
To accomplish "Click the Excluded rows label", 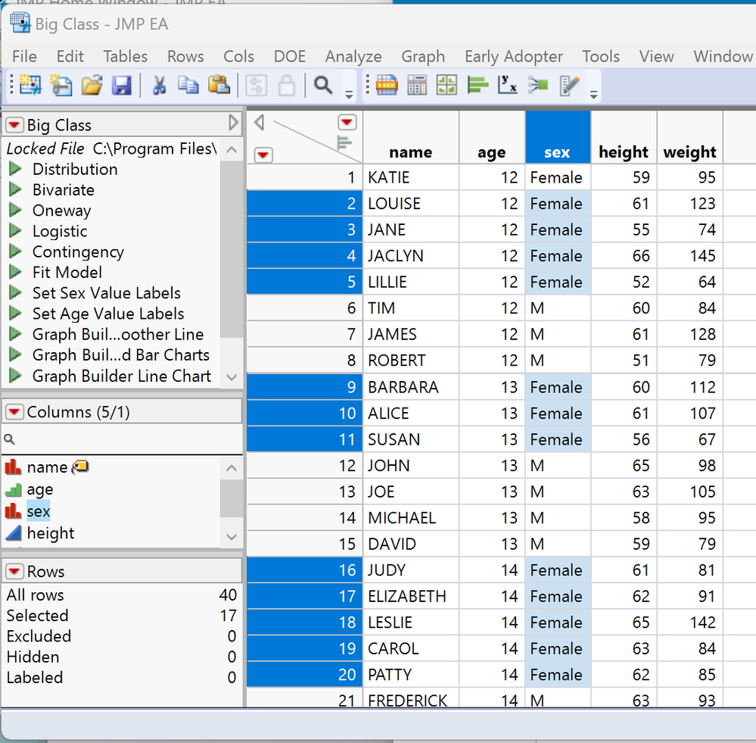I will (39, 636).
